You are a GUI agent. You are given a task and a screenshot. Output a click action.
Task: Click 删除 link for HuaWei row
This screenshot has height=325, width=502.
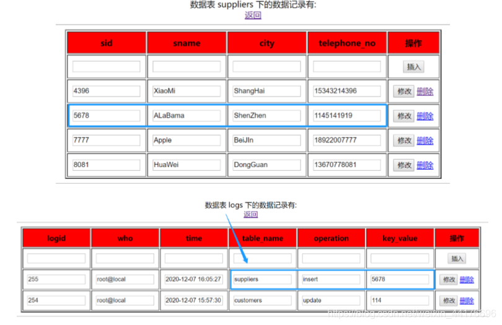coord(425,165)
